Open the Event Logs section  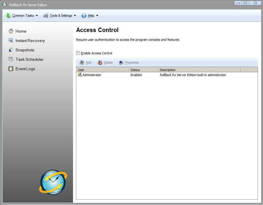[x=25, y=69]
